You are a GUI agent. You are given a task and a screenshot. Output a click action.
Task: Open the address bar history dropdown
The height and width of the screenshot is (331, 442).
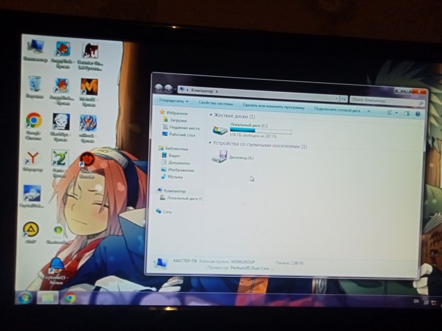click(x=336, y=98)
